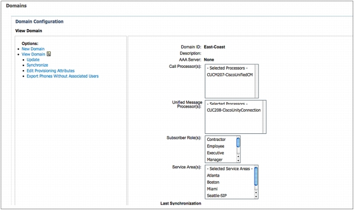Select Atlanta in Service Areas list
This screenshot has height=211, width=355.
pos(213,175)
